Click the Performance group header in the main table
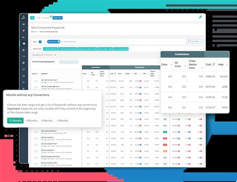Viewport: 237px width, 182px height. [139, 67]
